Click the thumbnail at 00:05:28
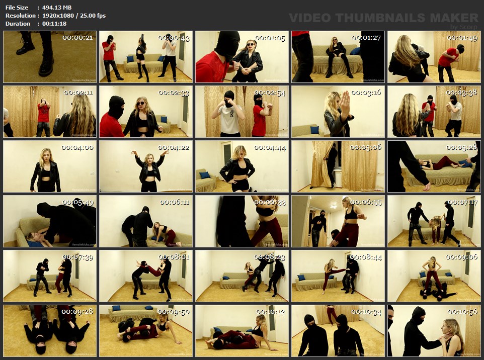This screenshot has width=484, height=360. point(434,166)
